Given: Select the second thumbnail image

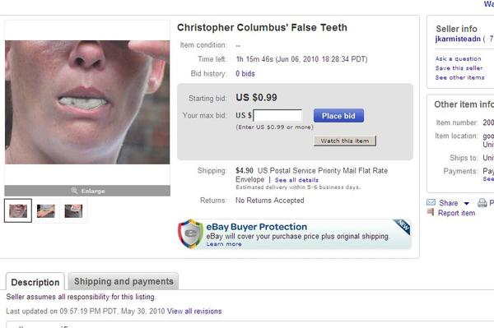Looking at the screenshot, I should click(45, 210).
